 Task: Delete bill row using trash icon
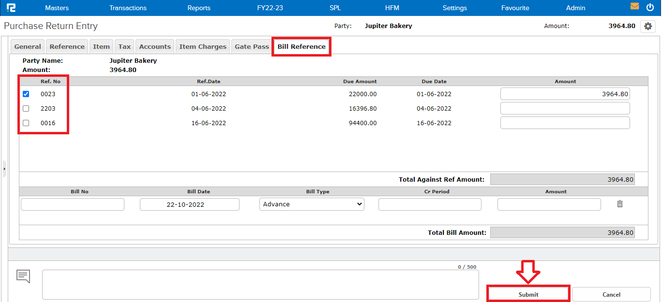619,204
